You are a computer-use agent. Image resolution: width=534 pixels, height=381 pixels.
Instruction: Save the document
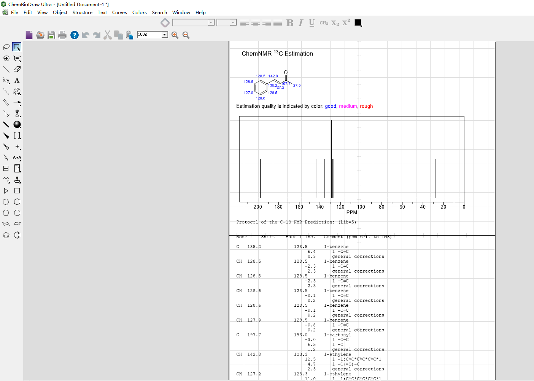pos(51,35)
